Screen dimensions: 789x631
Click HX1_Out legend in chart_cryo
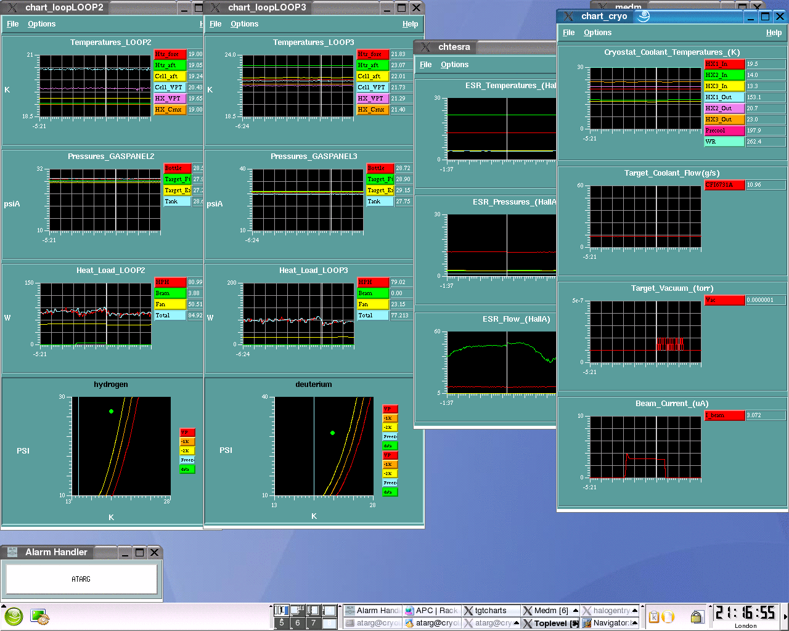pyautogui.click(x=724, y=97)
